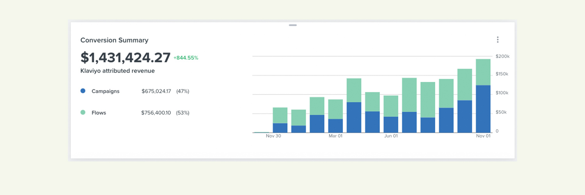Click the $150k y-axis label

[x=502, y=74]
